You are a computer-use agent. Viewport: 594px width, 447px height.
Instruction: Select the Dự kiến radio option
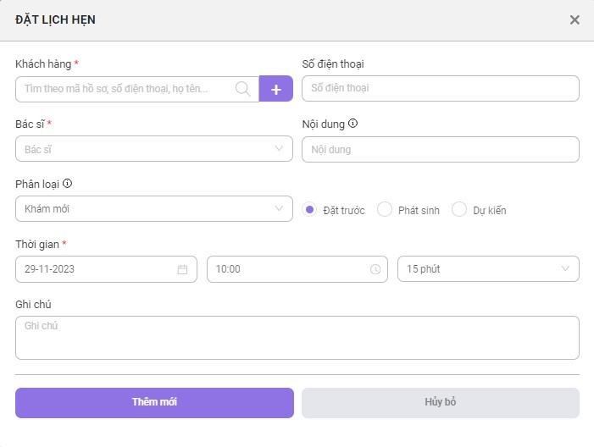click(459, 209)
